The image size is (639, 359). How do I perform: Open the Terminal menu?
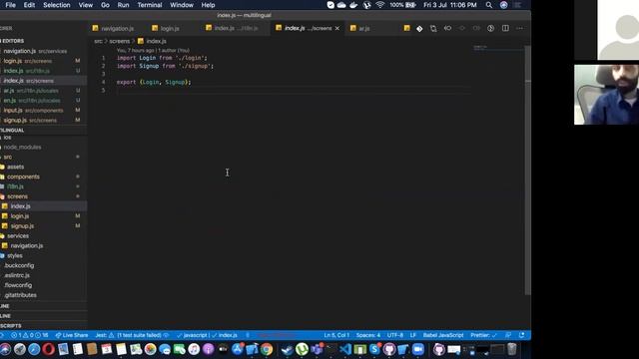(150, 5)
